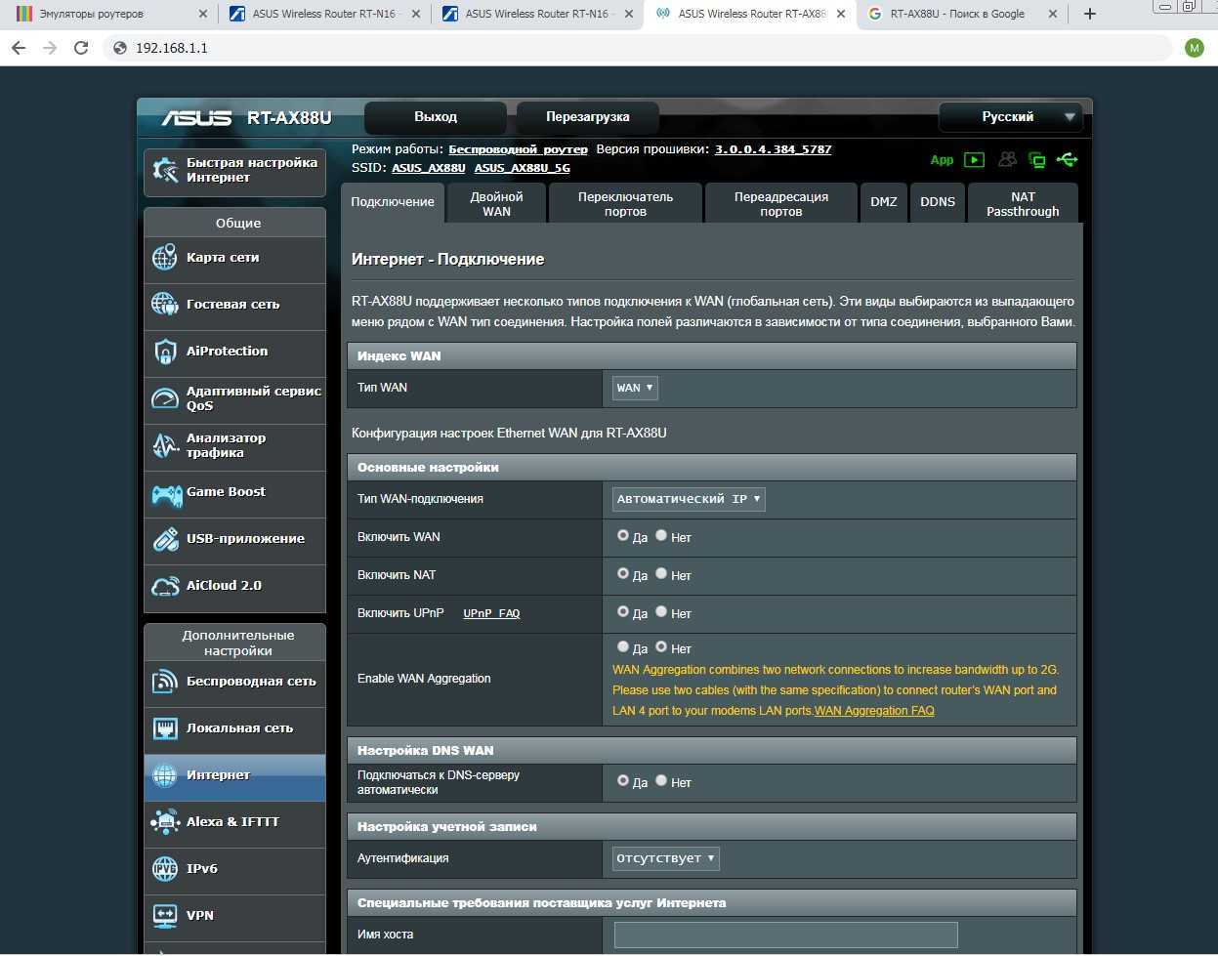Set Enable WAN Aggregation to Да

[x=623, y=647]
